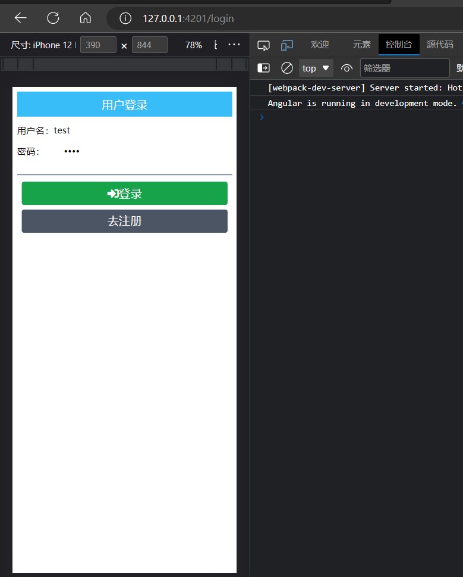Edit the viewport width field 390
Image resolution: width=463 pixels, height=577 pixels.
pos(98,45)
